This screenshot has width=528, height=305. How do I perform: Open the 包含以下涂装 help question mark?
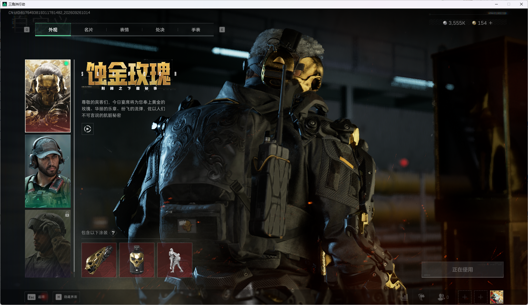(113, 233)
